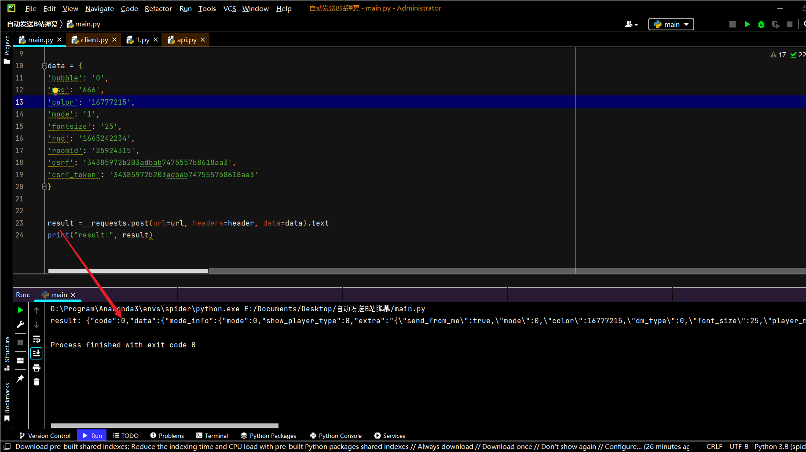Screen dimensions: 806x452
Task: Open the user account menu icon
Action: coord(631,24)
